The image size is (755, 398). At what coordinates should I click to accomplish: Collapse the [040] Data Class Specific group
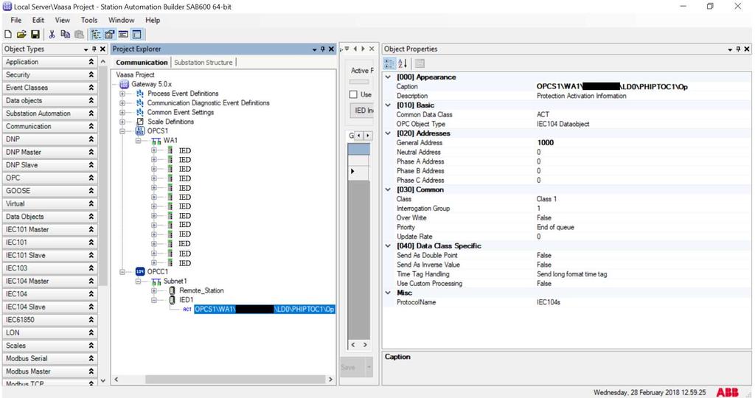tap(388, 246)
